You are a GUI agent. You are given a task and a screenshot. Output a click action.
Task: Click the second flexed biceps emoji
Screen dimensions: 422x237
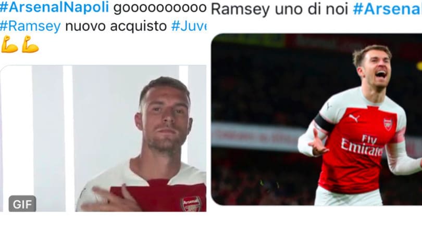30,44
